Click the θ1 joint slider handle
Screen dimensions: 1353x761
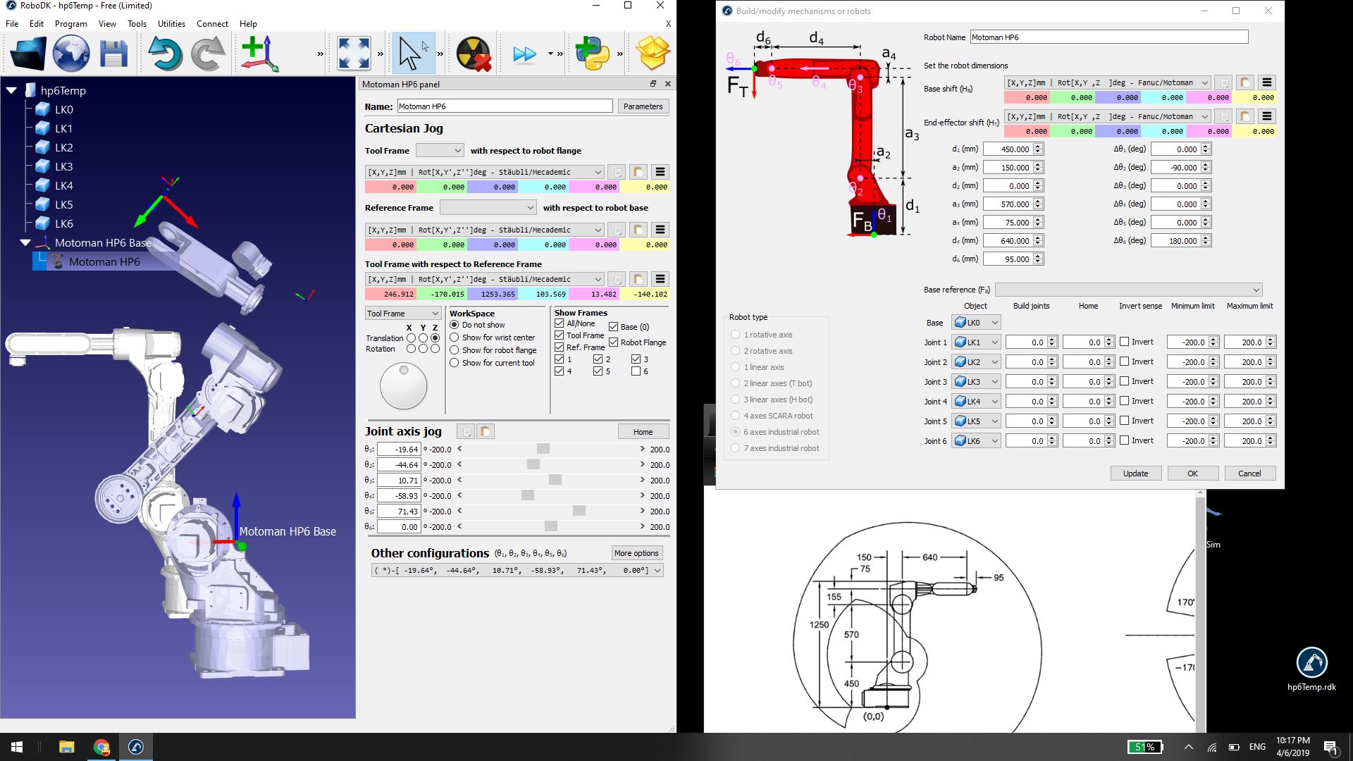[x=543, y=449]
